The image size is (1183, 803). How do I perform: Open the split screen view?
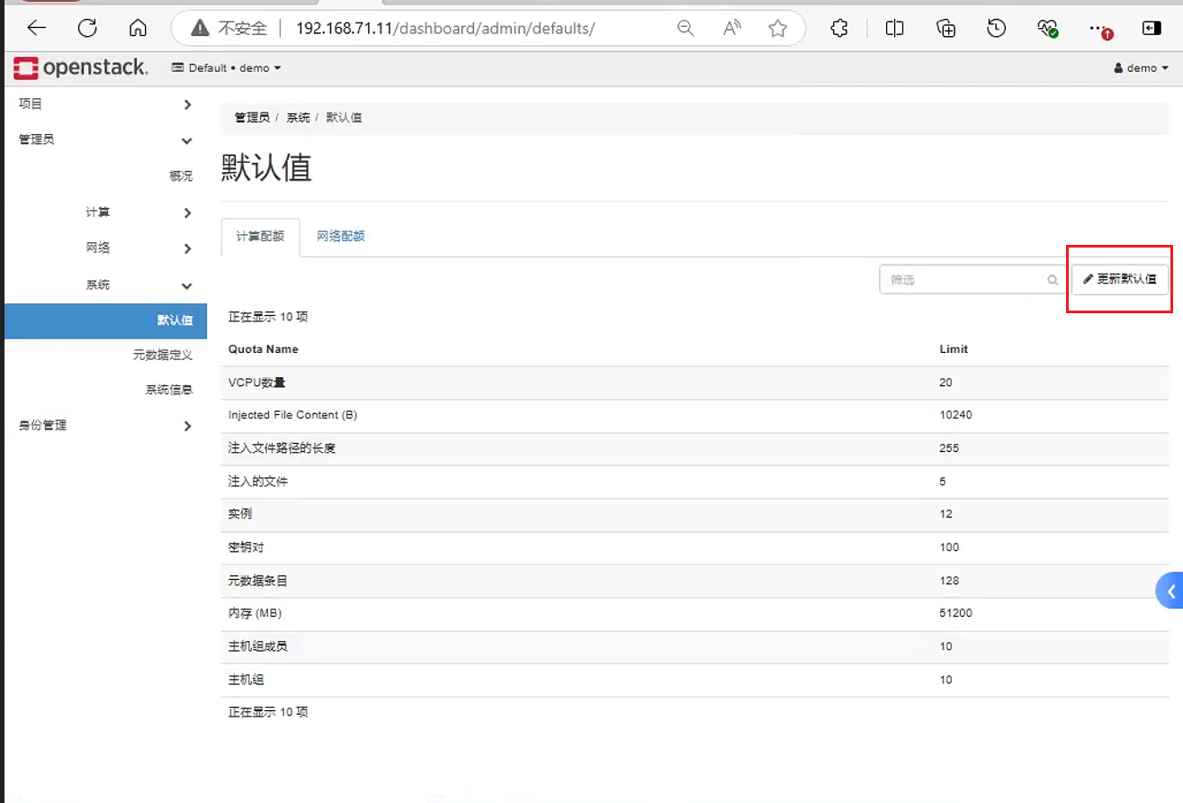pos(894,28)
